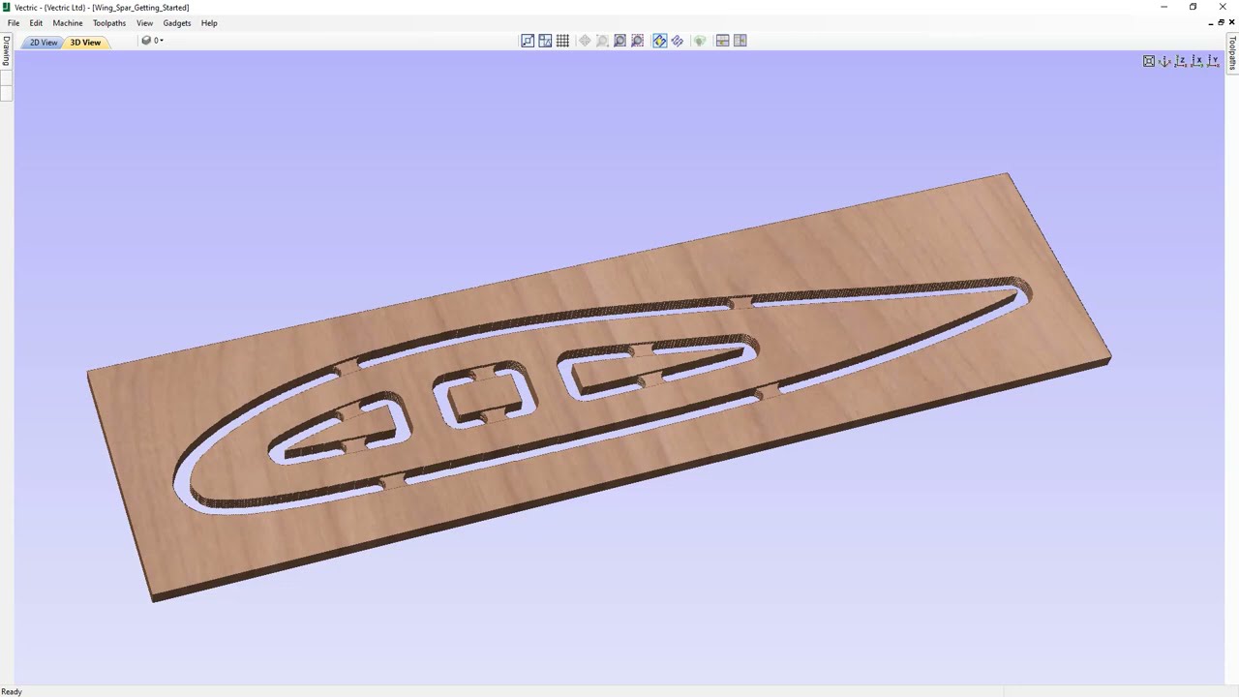Click the wing spar model preview
This screenshot has height=697, width=1239.
pyautogui.click(x=600, y=387)
